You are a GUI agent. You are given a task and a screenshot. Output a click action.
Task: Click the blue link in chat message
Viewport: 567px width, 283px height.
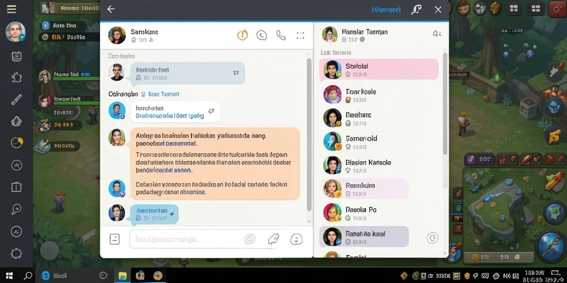pyautogui.click(x=169, y=116)
